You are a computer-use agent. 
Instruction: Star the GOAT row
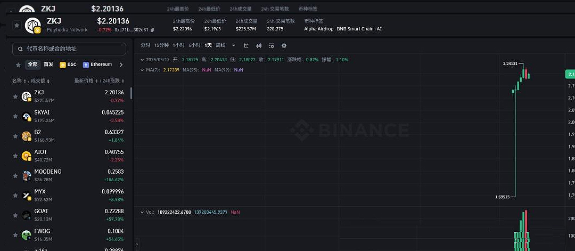15,215
